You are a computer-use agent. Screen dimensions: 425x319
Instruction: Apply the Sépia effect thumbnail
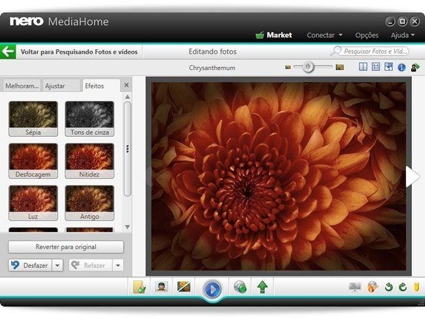point(33,119)
